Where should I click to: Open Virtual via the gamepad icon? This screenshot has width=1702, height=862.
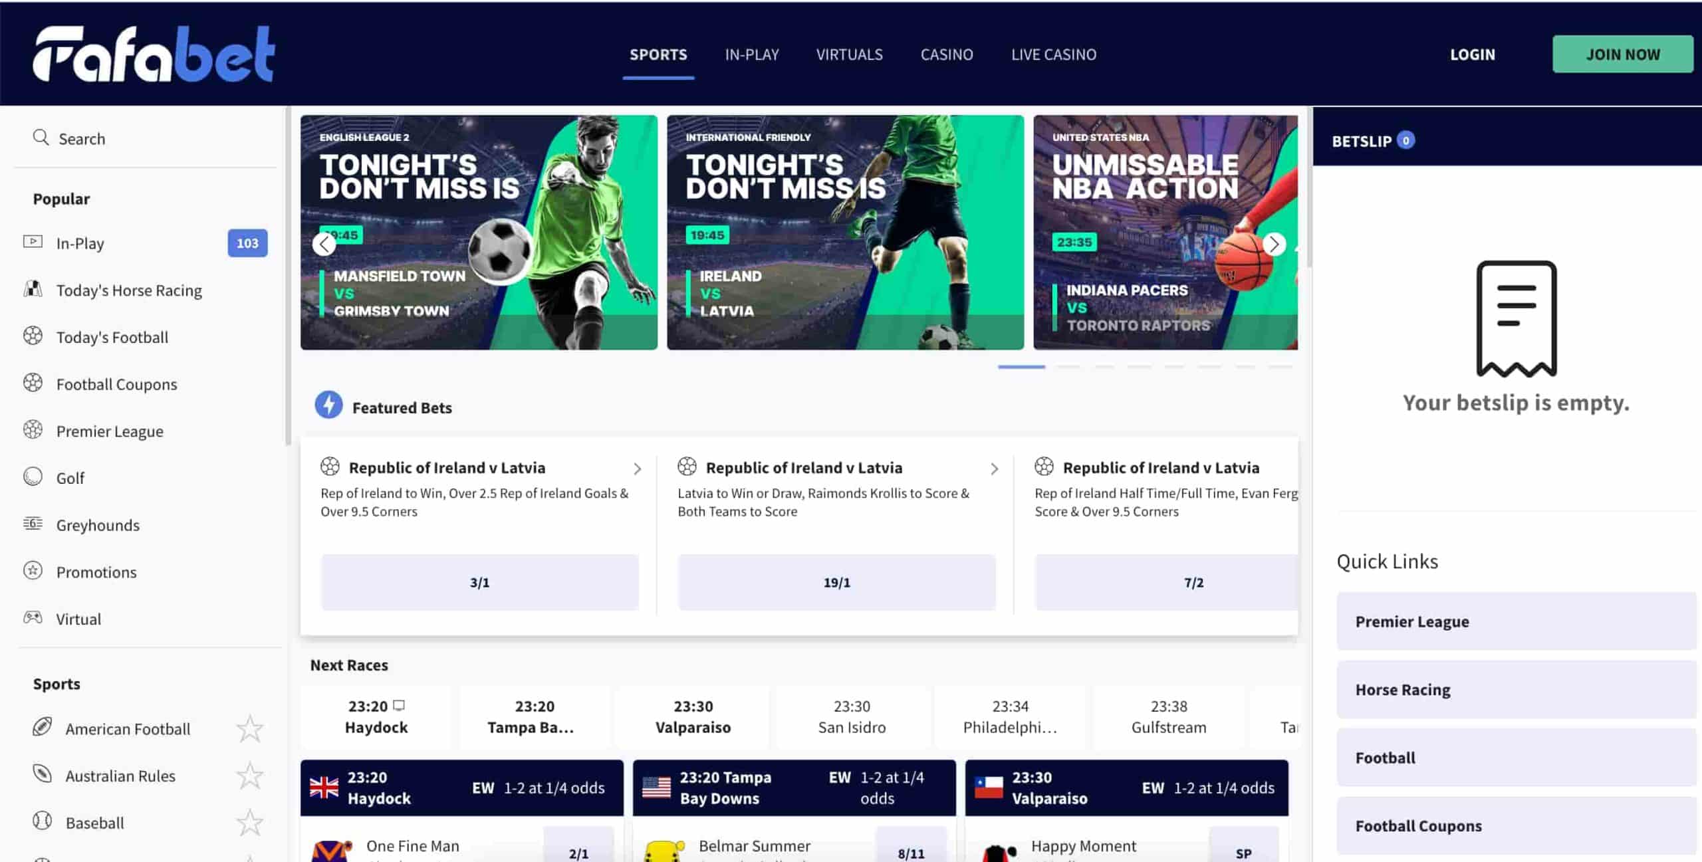tap(33, 617)
